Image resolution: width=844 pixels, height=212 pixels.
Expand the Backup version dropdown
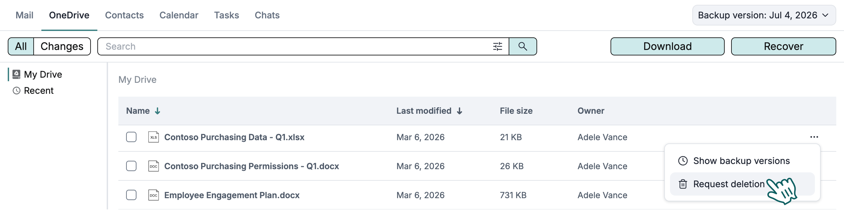tap(764, 15)
